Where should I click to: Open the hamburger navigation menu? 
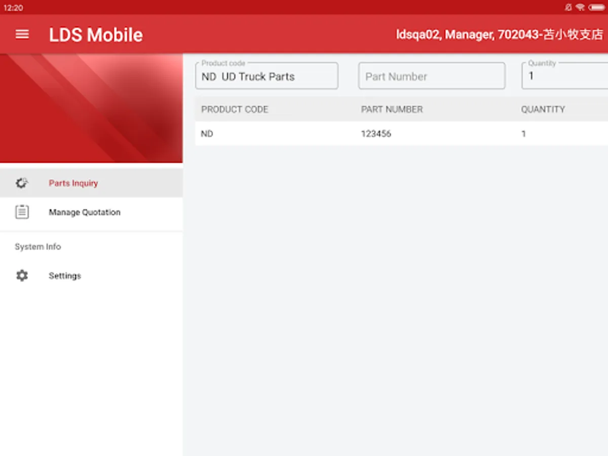point(22,34)
